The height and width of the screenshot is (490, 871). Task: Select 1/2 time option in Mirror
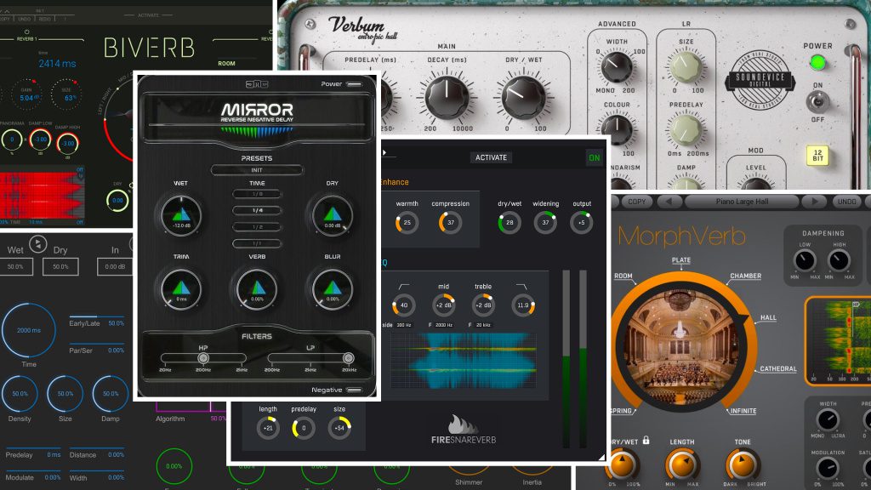coord(257,227)
